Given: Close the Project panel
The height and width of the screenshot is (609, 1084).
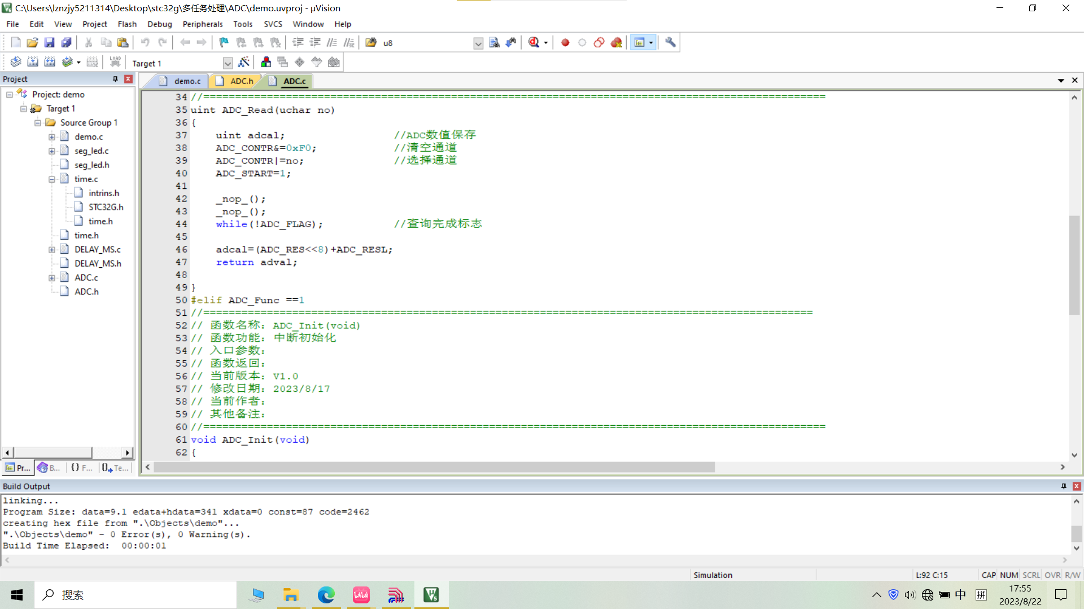Looking at the screenshot, I should click(x=128, y=79).
